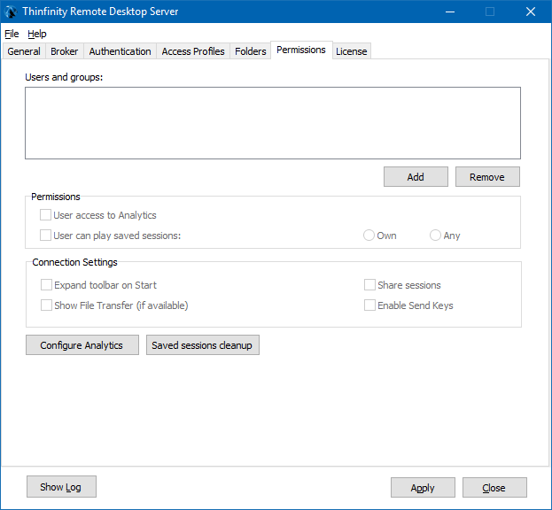The image size is (552, 510).
Task: Switch to the Access Profiles tab
Action: (x=193, y=51)
